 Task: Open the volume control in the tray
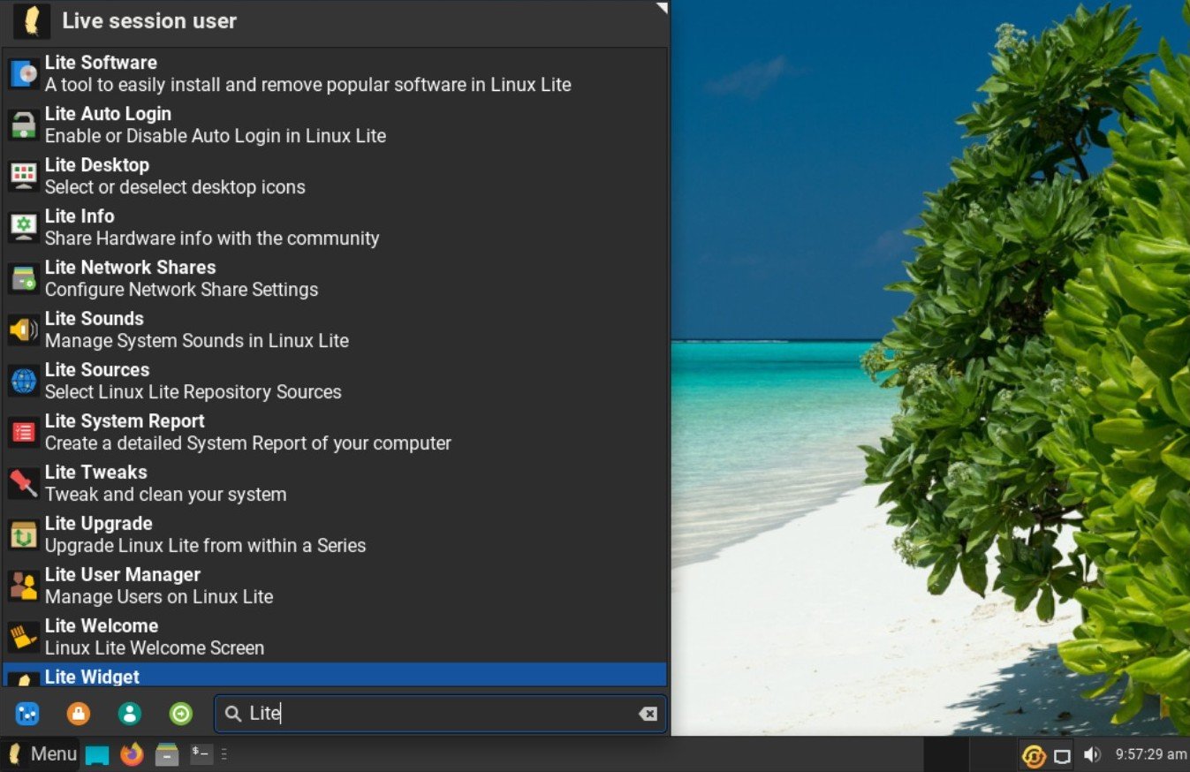(1092, 755)
